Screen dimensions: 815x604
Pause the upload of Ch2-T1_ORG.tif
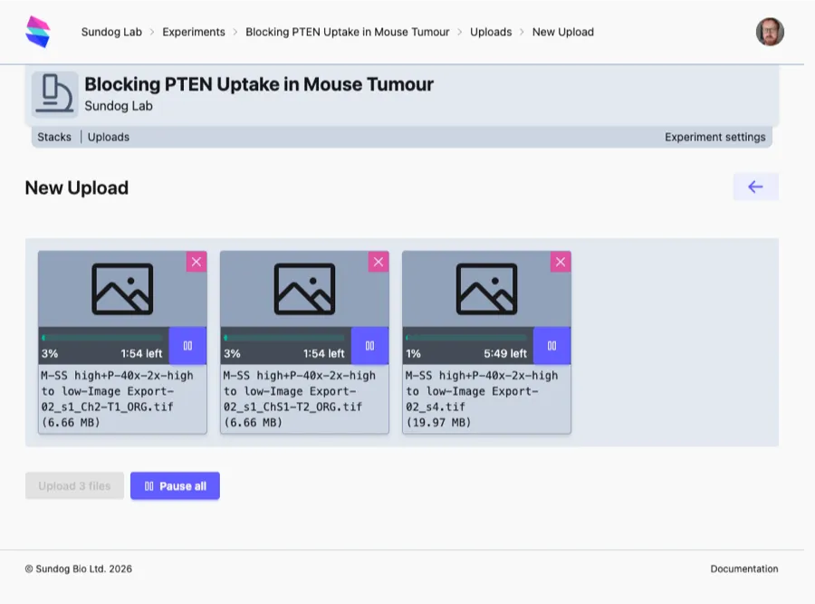click(187, 345)
